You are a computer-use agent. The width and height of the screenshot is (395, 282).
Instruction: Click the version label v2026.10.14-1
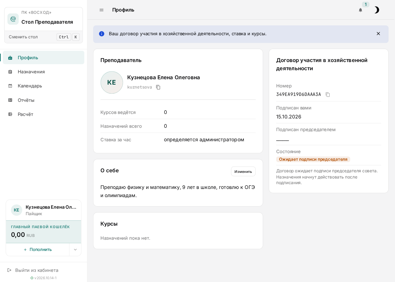point(45,278)
